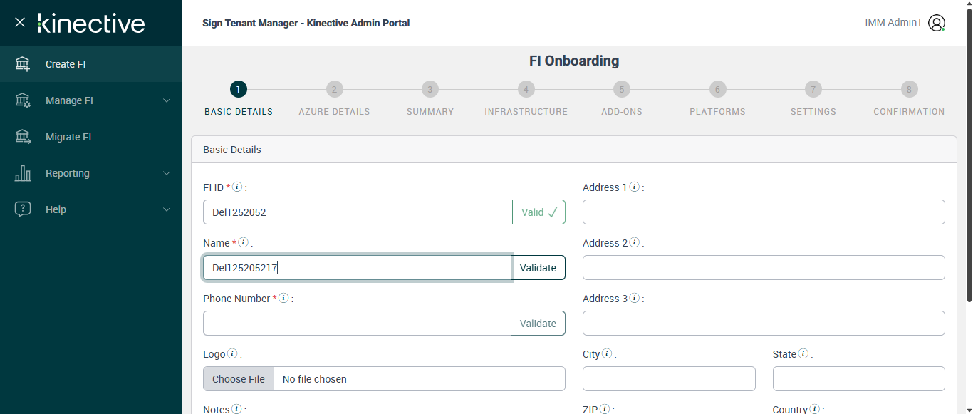Click the Create FI bank icon

coord(23,64)
